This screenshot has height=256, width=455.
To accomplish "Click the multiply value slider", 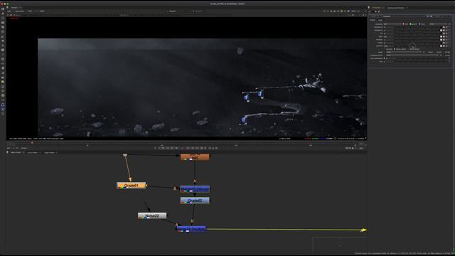I will (417, 40).
